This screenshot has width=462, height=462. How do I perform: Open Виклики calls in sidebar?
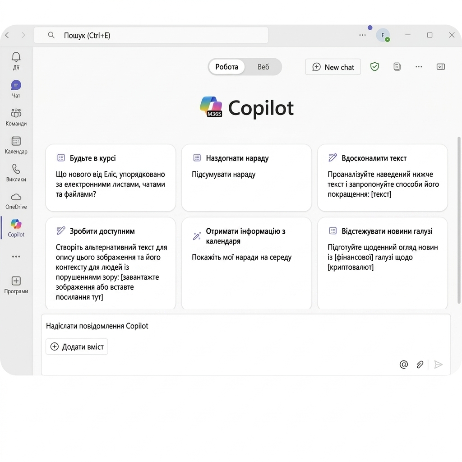[x=16, y=173]
